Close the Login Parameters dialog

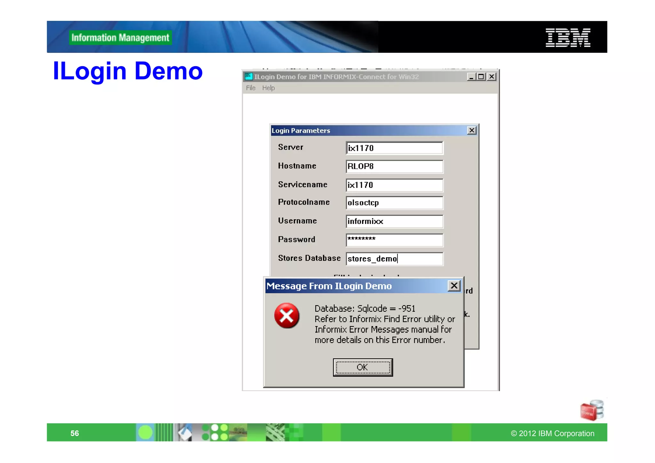(x=472, y=131)
